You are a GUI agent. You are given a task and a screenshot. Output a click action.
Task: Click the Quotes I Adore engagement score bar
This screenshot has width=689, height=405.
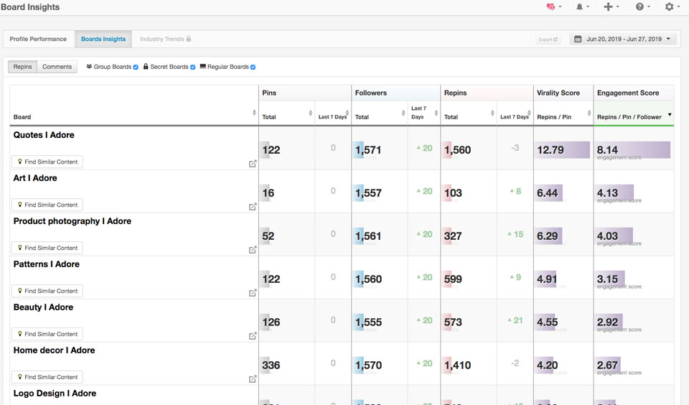tap(633, 149)
